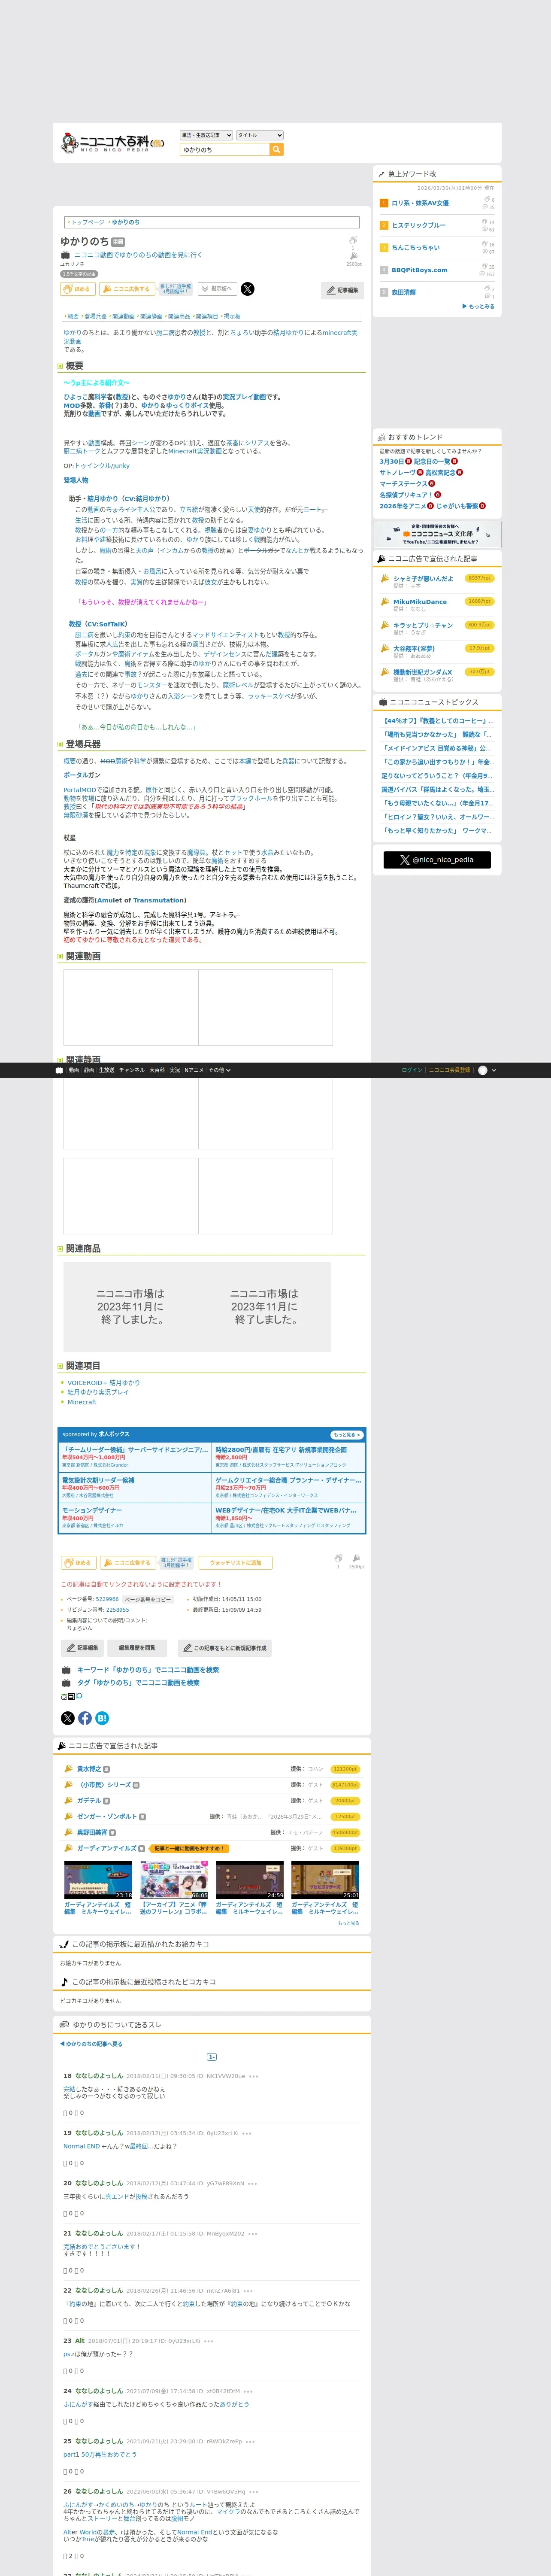Click the Minecraft related item link
551x2576 pixels.
(82, 1402)
